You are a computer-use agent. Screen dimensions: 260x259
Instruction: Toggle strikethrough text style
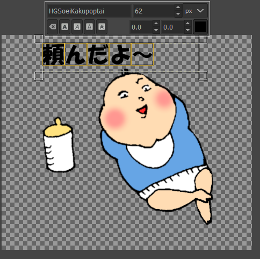102,27
